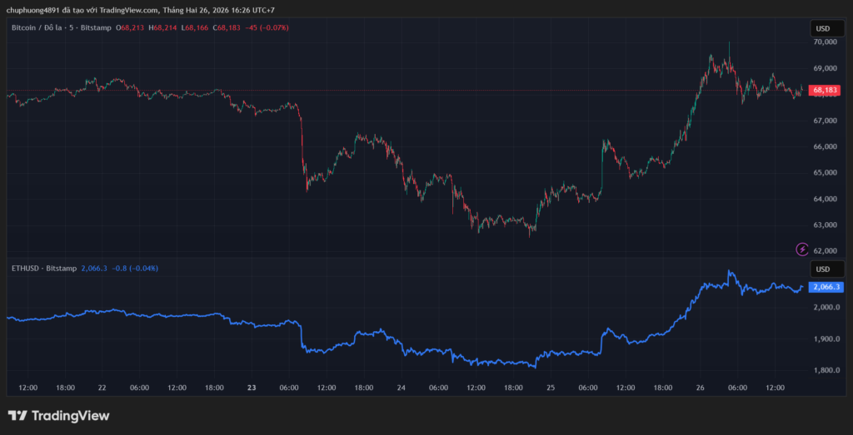This screenshot has height=435, width=853.
Task: Select the ETHUSD · Bitstamp legend title
Action: [x=42, y=269]
